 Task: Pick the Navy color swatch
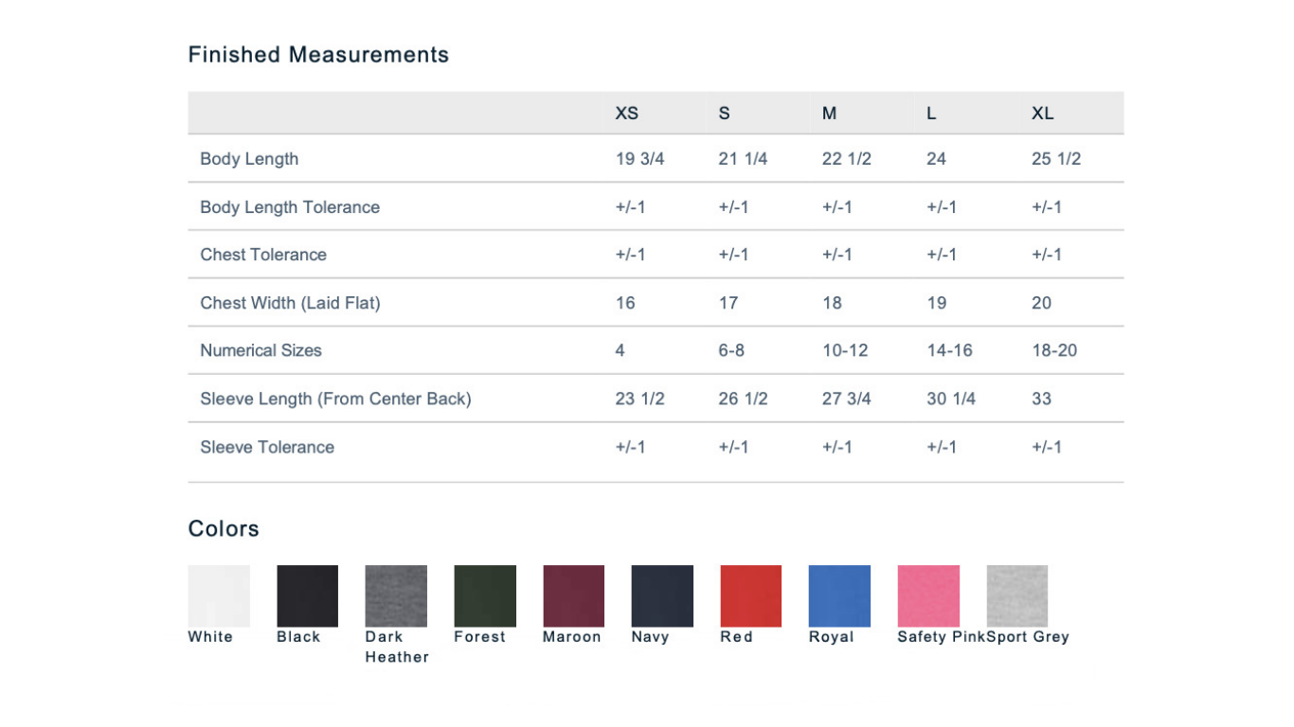point(662,595)
